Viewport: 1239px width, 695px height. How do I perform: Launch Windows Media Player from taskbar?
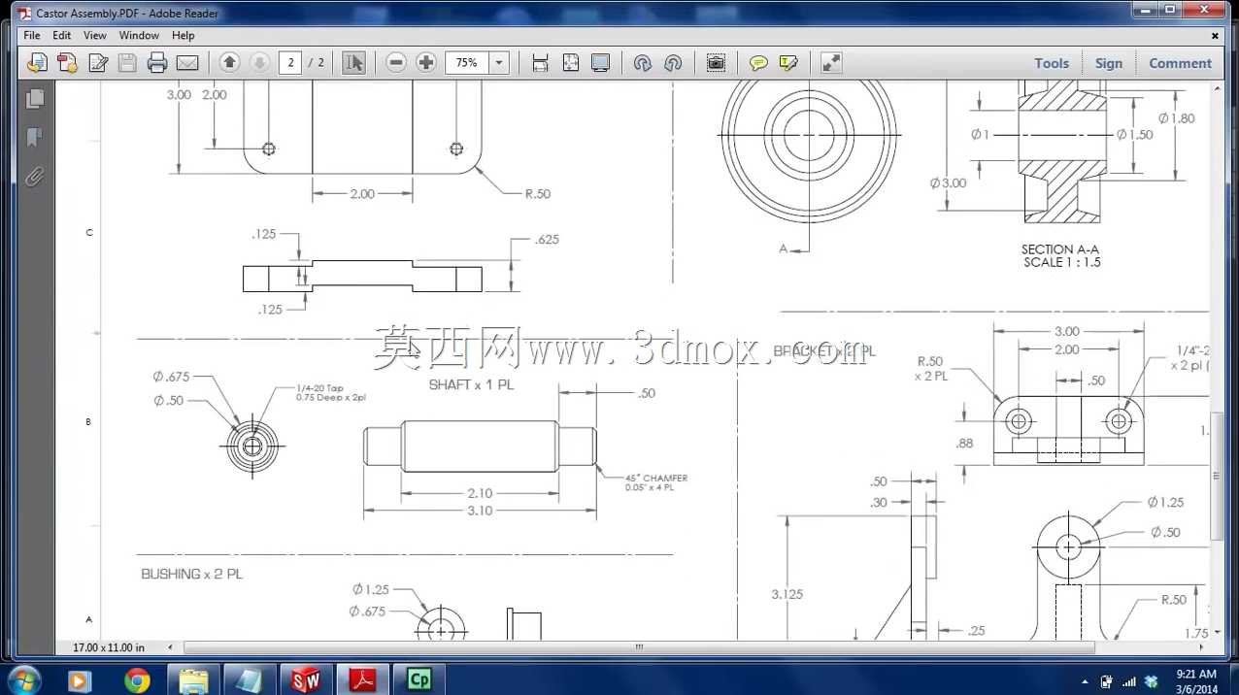click(x=79, y=680)
